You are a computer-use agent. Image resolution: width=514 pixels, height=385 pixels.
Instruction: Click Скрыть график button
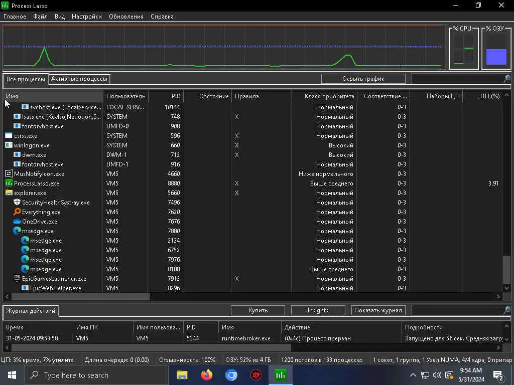coord(363,79)
